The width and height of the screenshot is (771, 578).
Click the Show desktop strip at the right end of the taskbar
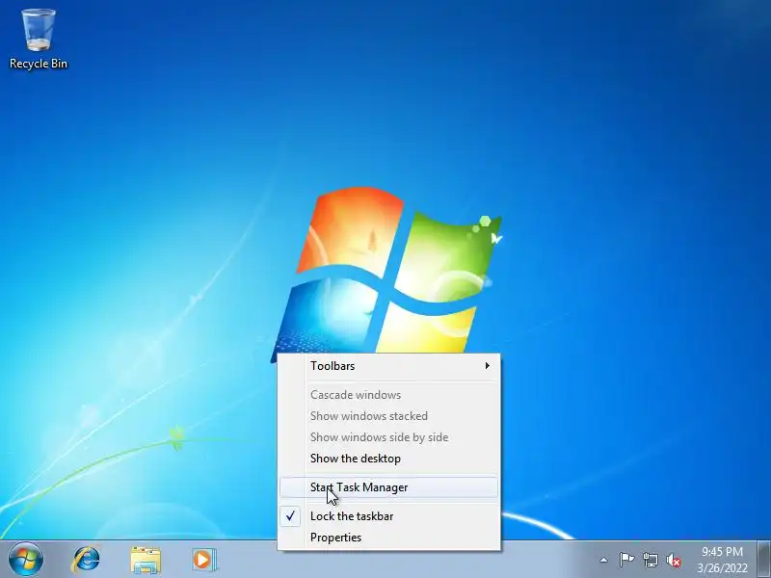[x=764, y=560]
